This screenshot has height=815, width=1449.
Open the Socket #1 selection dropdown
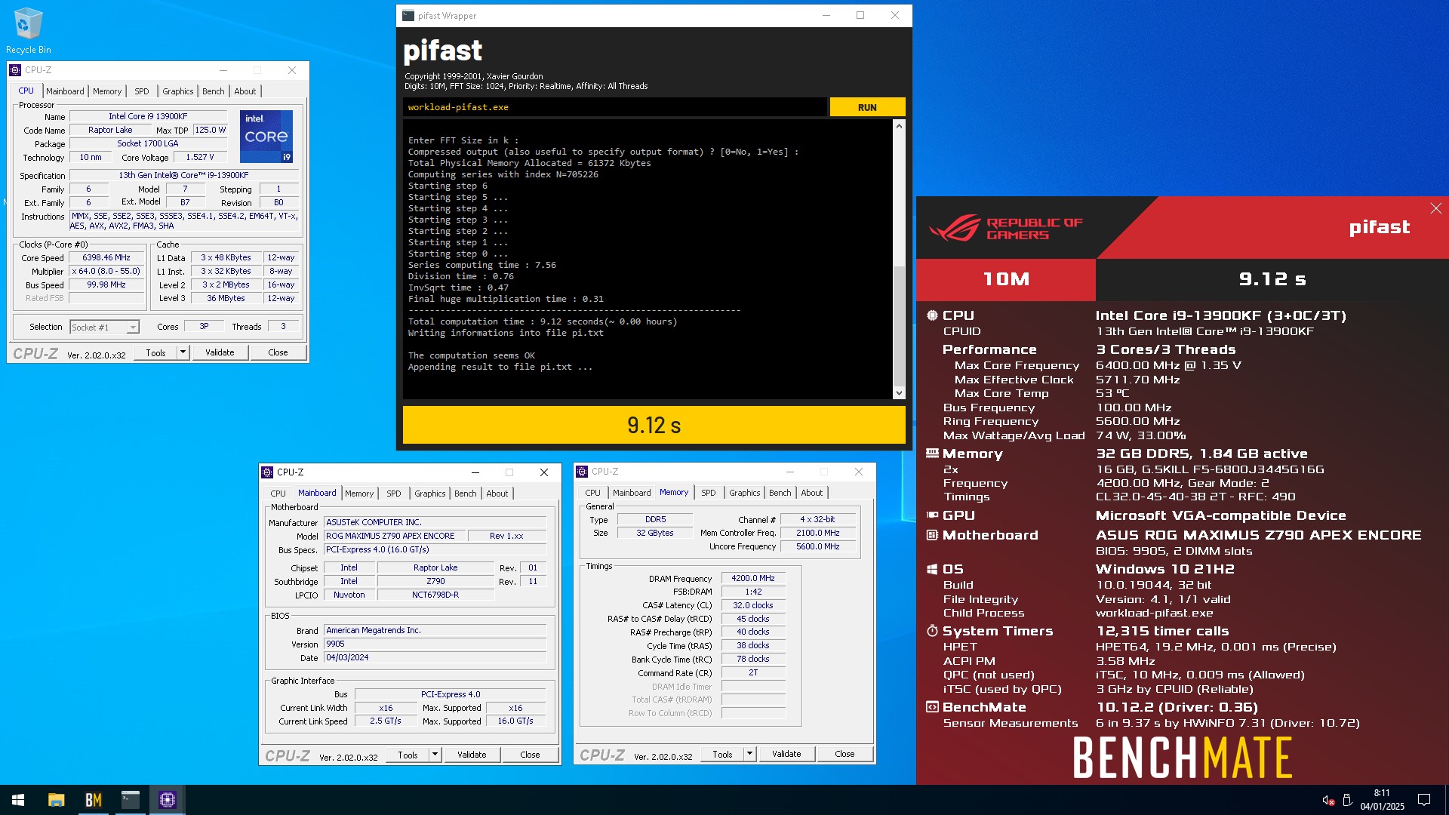(x=133, y=328)
